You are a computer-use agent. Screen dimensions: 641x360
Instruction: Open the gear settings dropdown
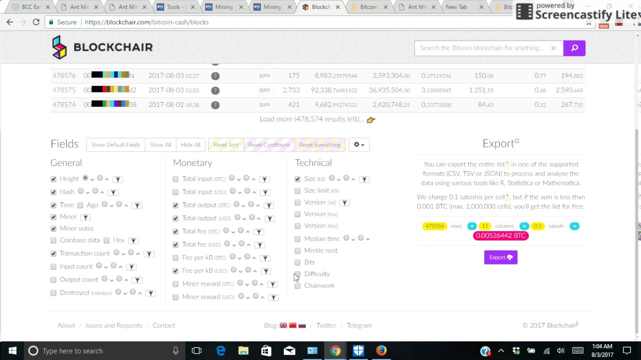(x=359, y=144)
